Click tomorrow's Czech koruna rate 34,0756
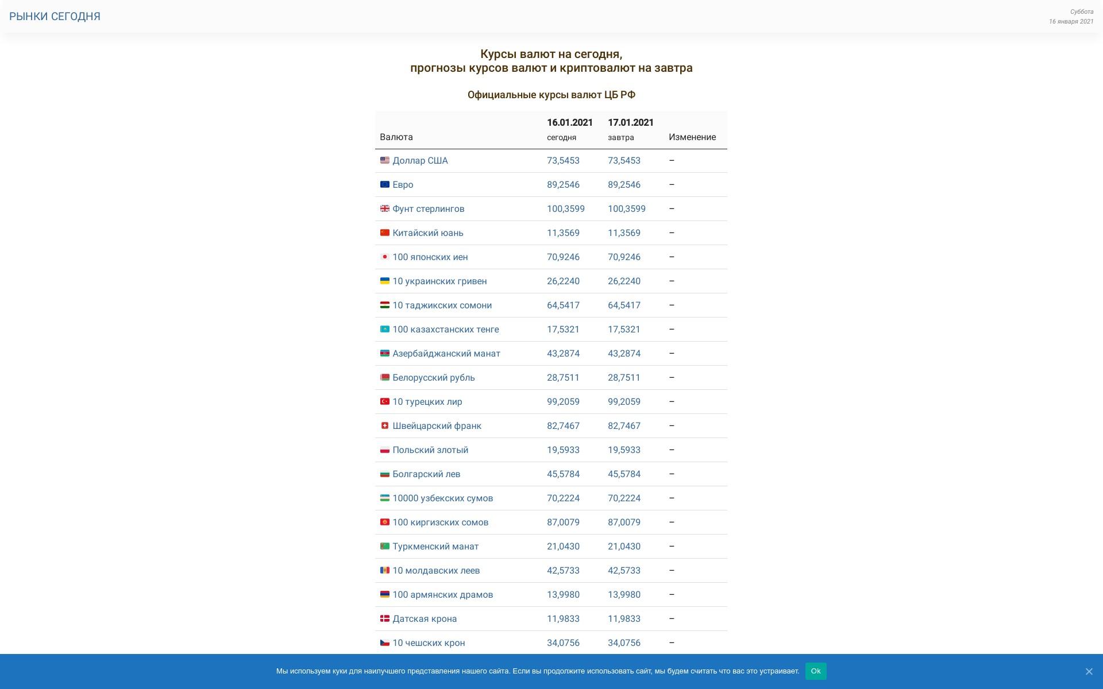This screenshot has width=1103, height=689. coord(624,643)
